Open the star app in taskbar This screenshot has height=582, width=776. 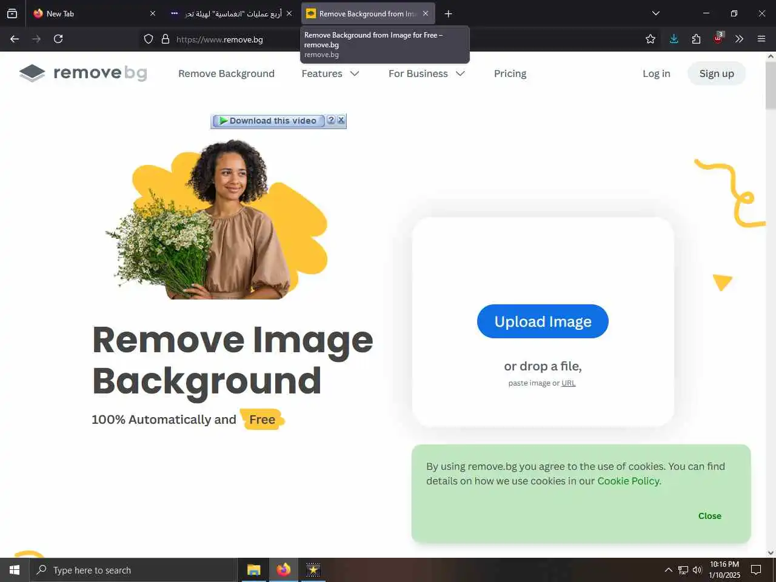(x=313, y=570)
